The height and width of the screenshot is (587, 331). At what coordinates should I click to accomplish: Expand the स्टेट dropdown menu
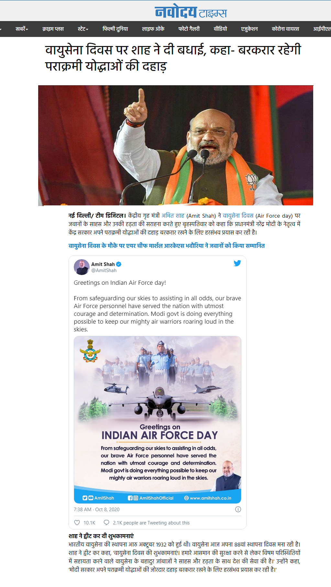pos(83,29)
